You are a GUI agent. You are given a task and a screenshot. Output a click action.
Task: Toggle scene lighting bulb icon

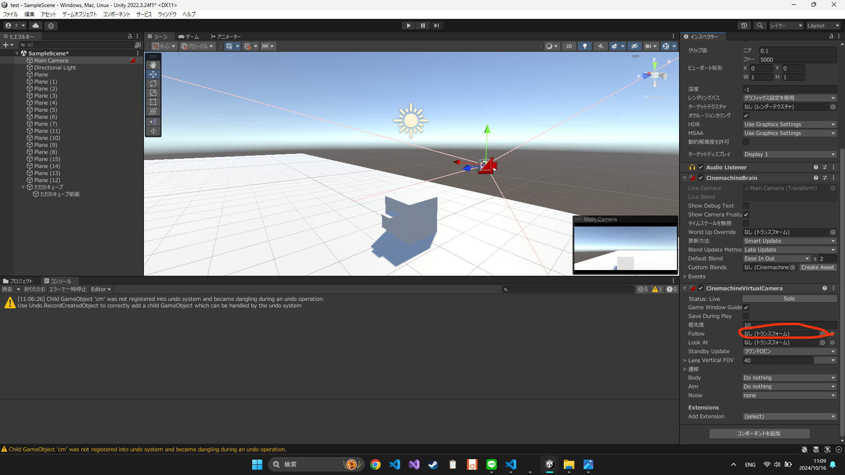click(584, 46)
